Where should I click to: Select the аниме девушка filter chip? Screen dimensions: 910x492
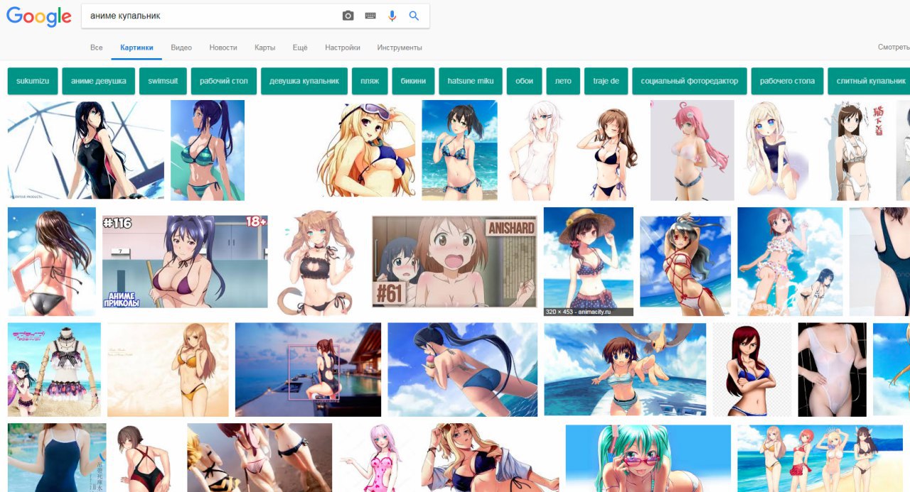(99, 81)
